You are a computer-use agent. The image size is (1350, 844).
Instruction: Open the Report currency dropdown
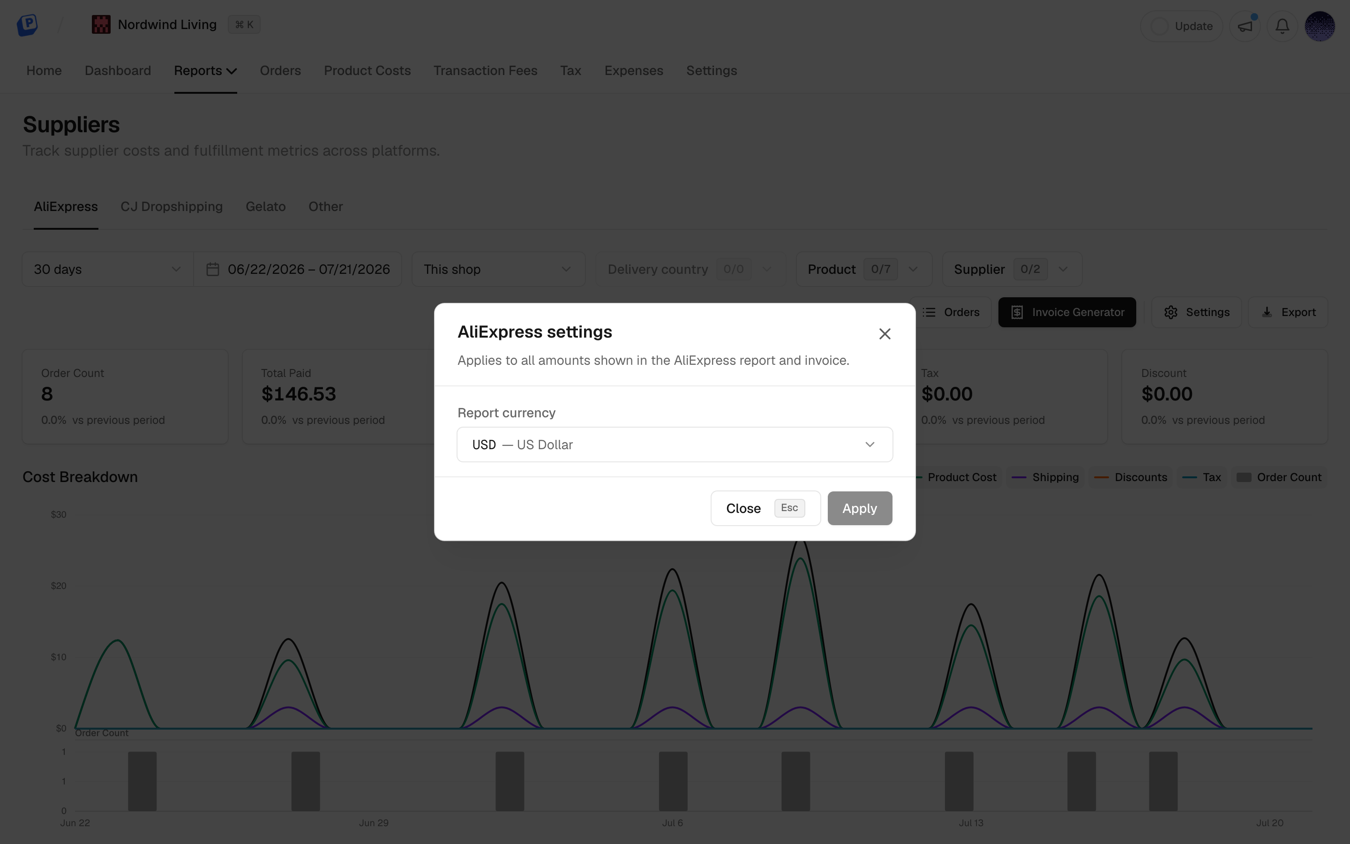[675, 445]
